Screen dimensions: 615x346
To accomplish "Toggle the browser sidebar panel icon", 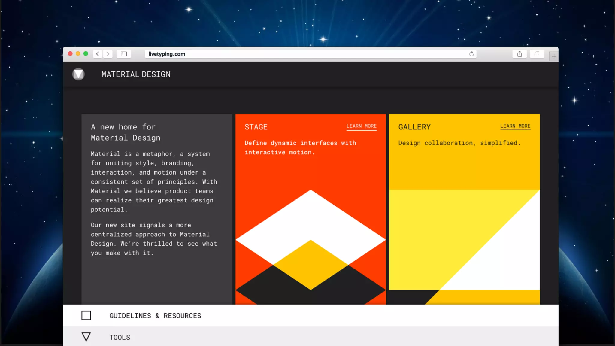I will (124, 54).
